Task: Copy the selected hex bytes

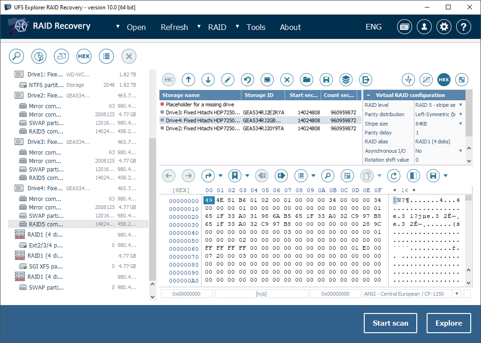Action: (366, 175)
